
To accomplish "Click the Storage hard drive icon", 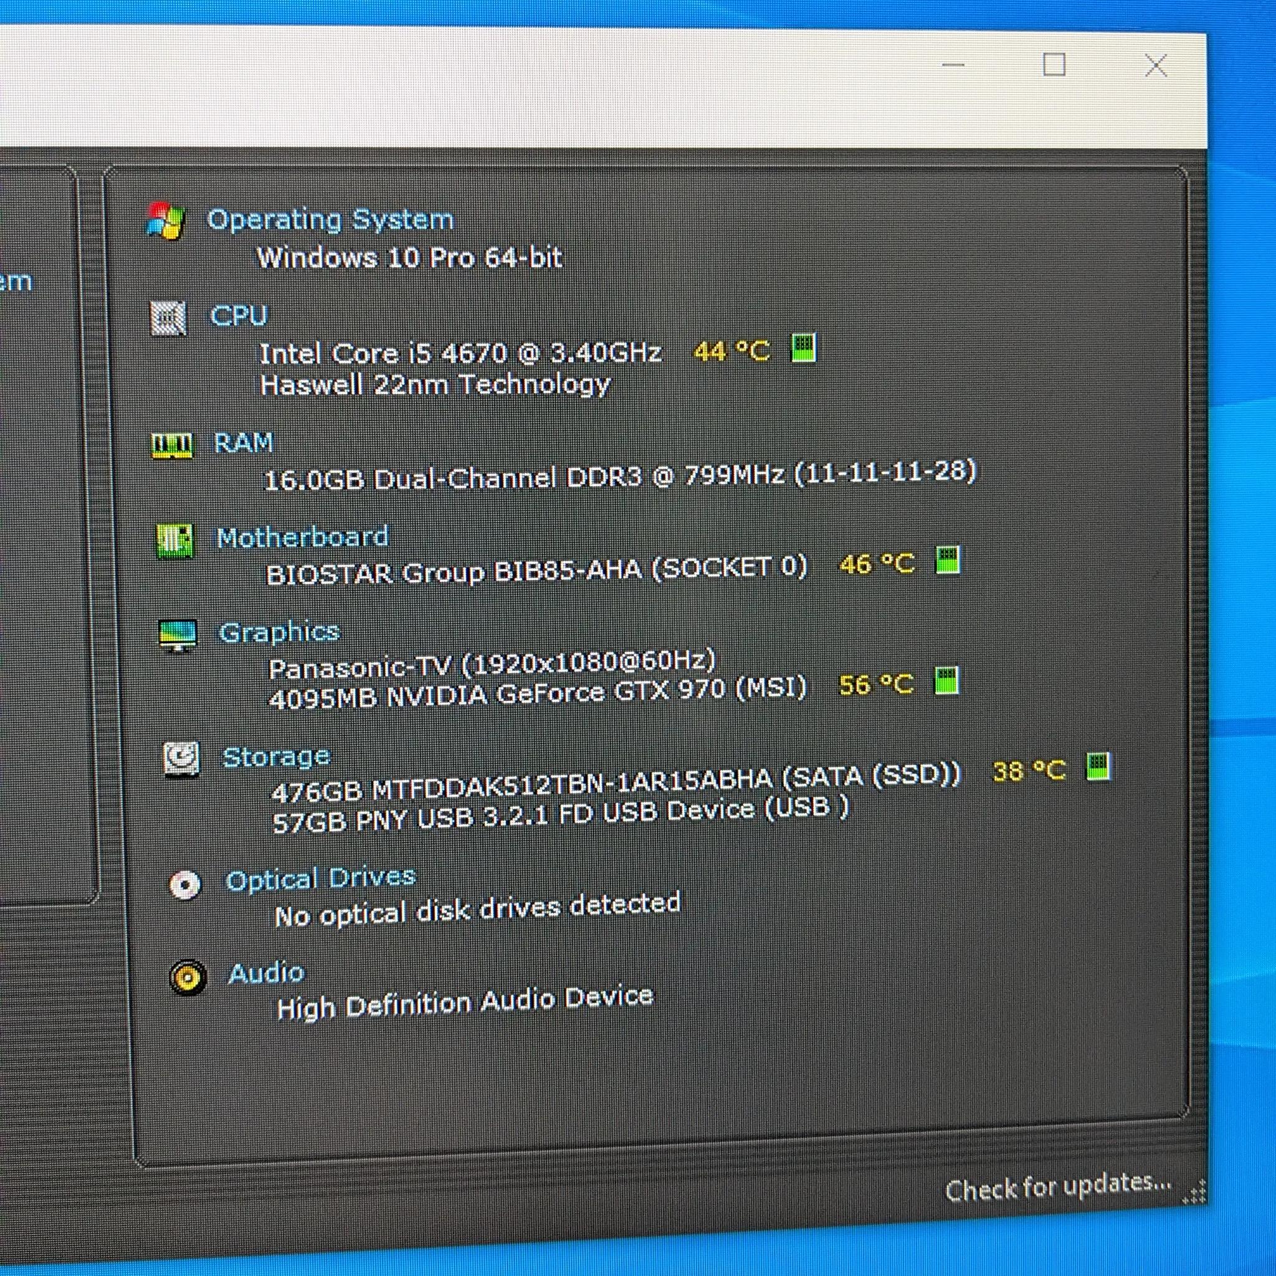I will [x=182, y=759].
